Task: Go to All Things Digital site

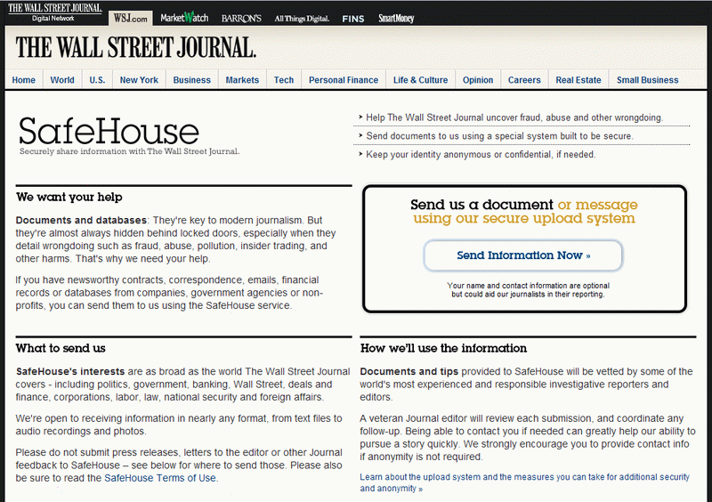Action: (302, 19)
